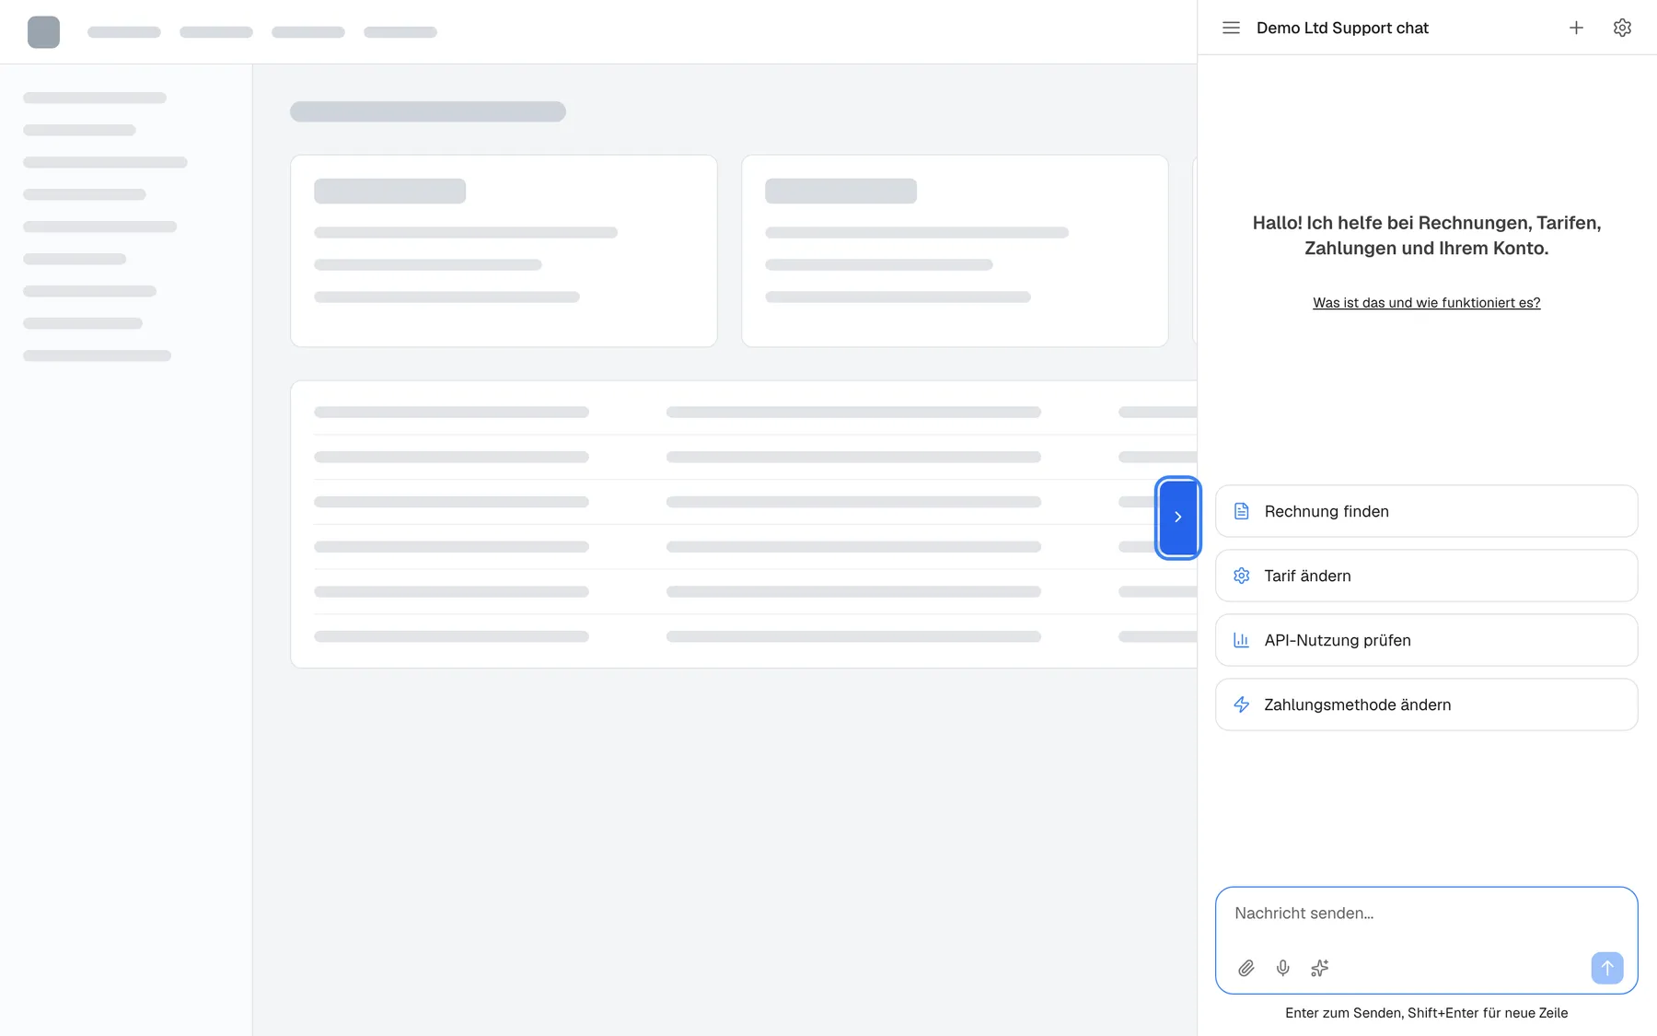
Task: Click the document icon beside Rechnung finden
Action: pos(1241,511)
